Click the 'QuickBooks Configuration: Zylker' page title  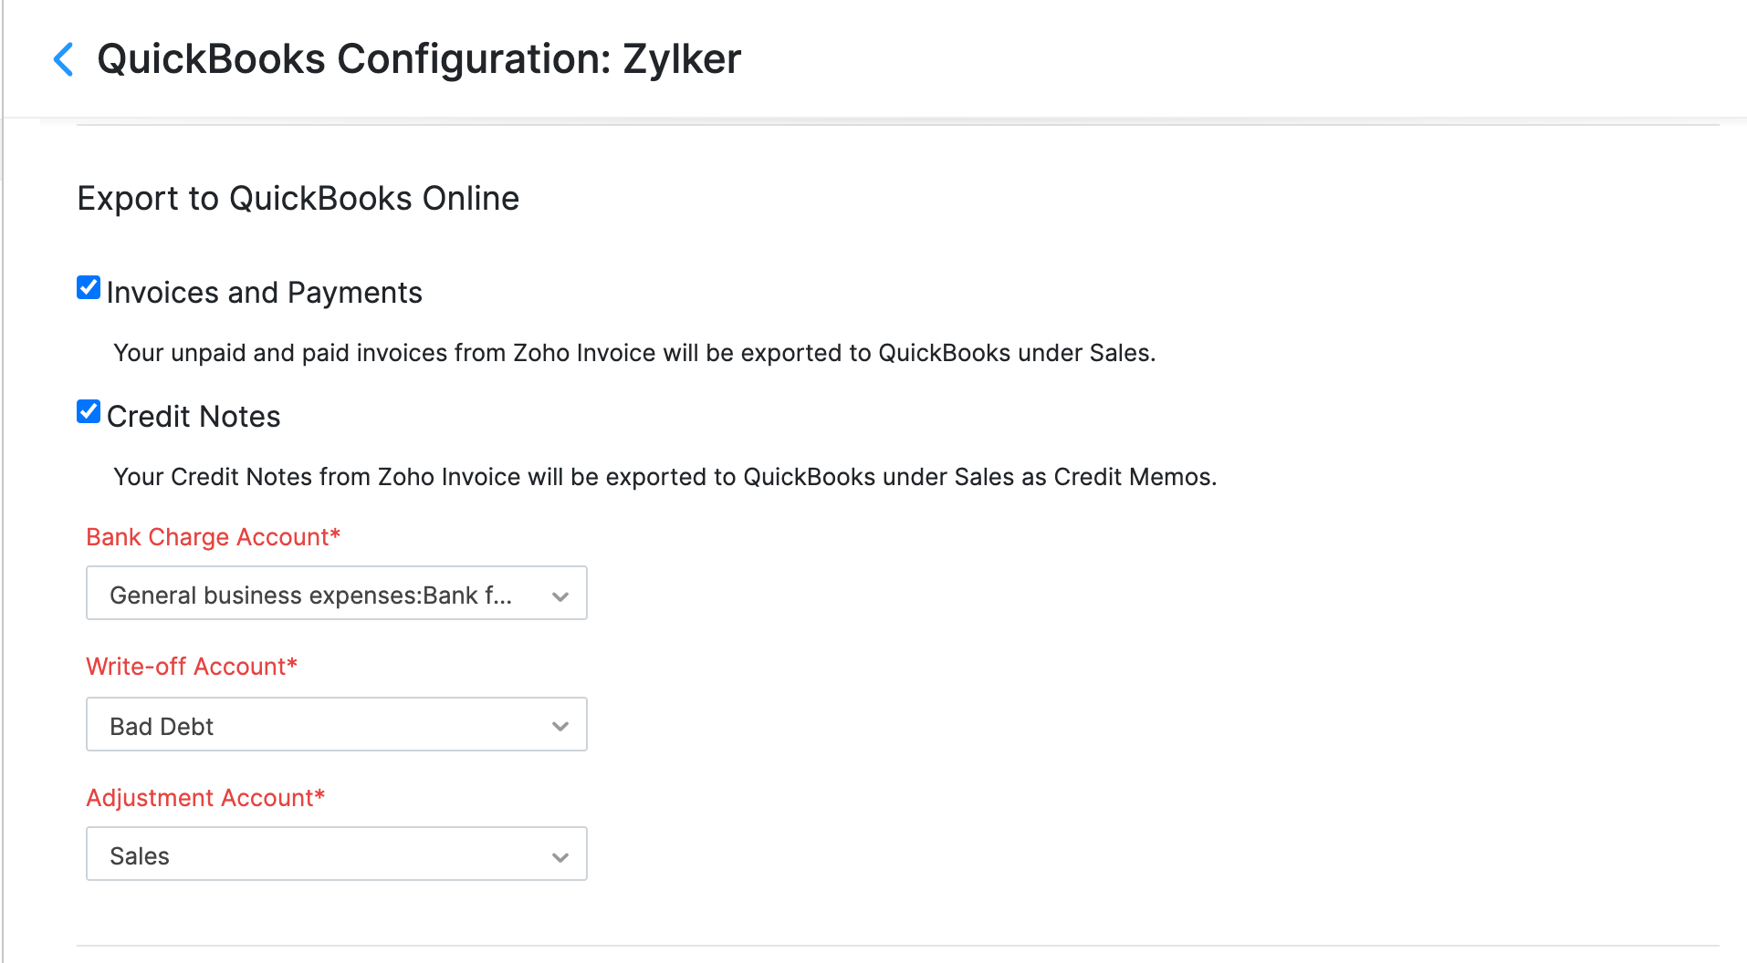click(419, 59)
